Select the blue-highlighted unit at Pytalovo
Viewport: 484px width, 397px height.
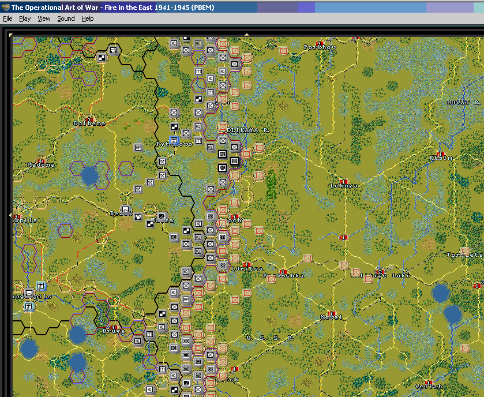tap(174, 140)
